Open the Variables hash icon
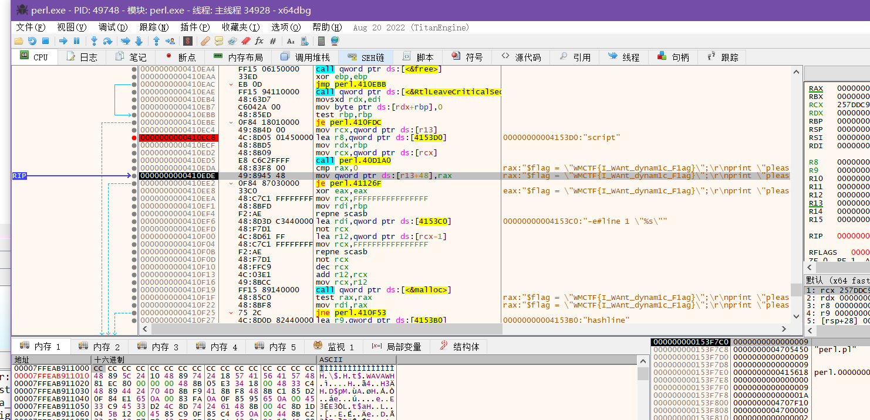This screenshot has height=420, width=870. pyautogui.click(x=273, y=41)
